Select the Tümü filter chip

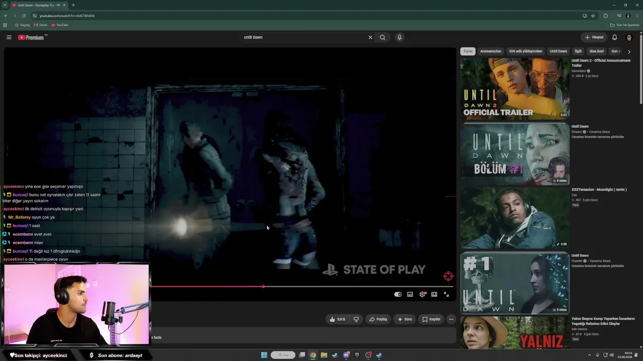coord(468,51)
